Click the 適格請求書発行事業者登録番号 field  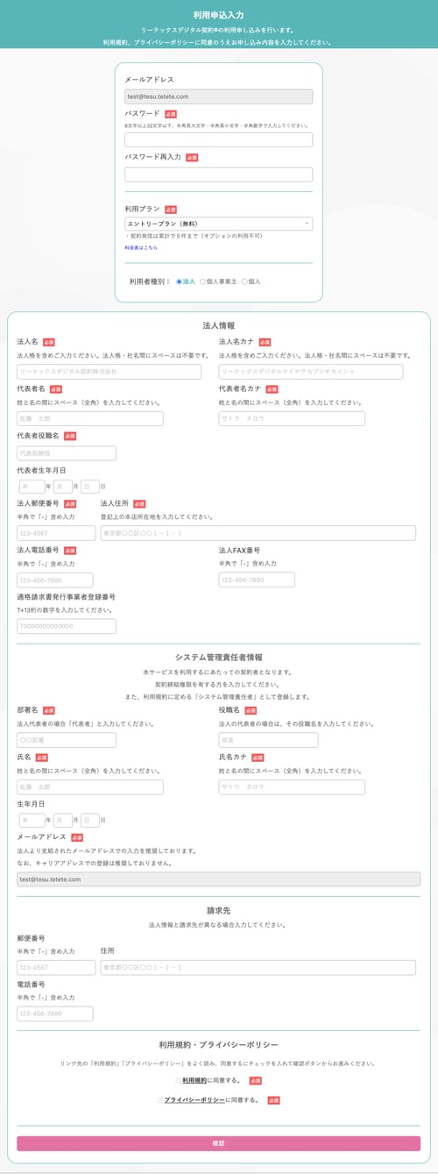pyautogui.click(x=67, y=626)
